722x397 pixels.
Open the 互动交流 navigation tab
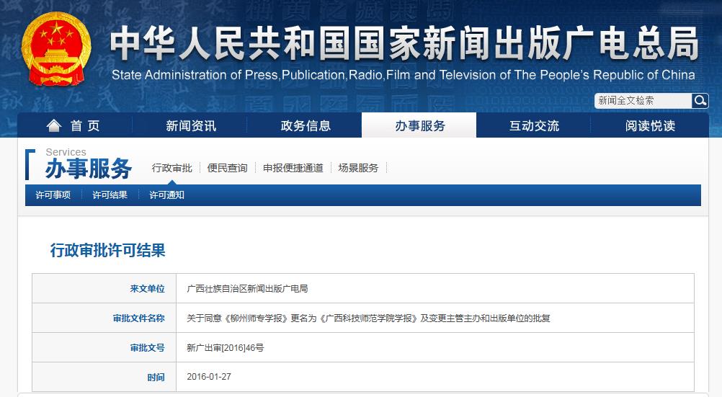534,125
